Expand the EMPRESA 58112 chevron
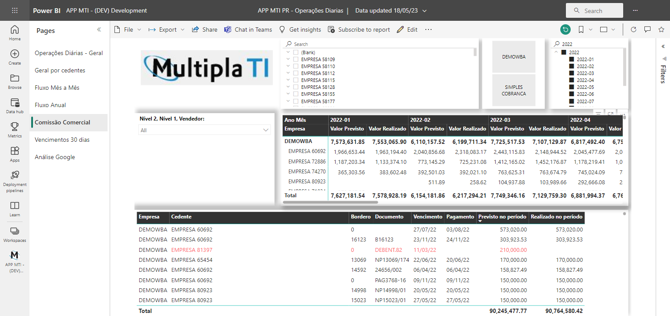Viewport: 670px width, 316px height. [x=288, y=73]
